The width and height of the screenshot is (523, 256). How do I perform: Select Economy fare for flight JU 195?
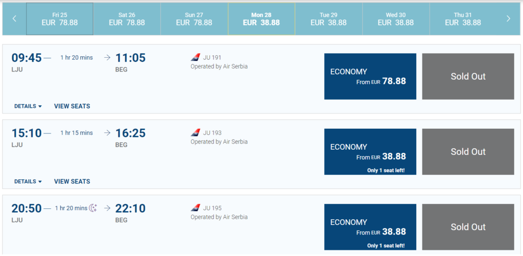(x=370, y=227)
